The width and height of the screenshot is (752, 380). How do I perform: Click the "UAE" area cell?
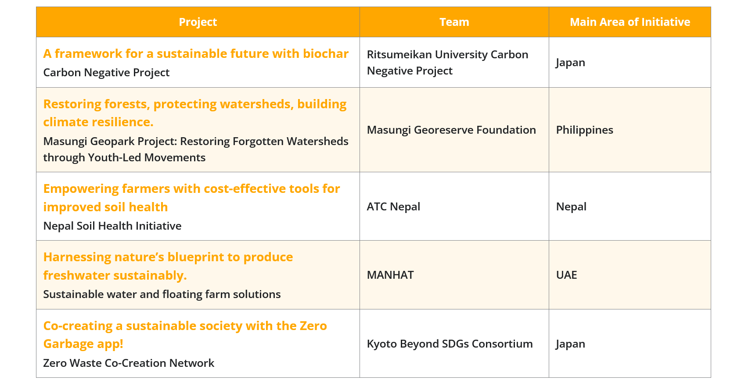tap(566, 275)
